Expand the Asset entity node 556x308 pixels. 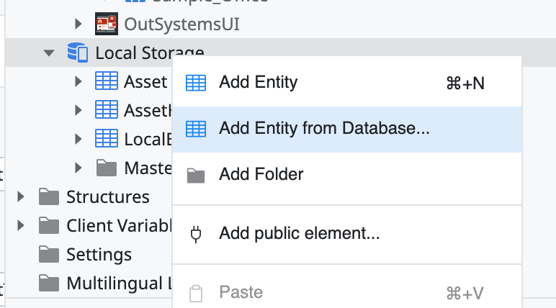79,81
